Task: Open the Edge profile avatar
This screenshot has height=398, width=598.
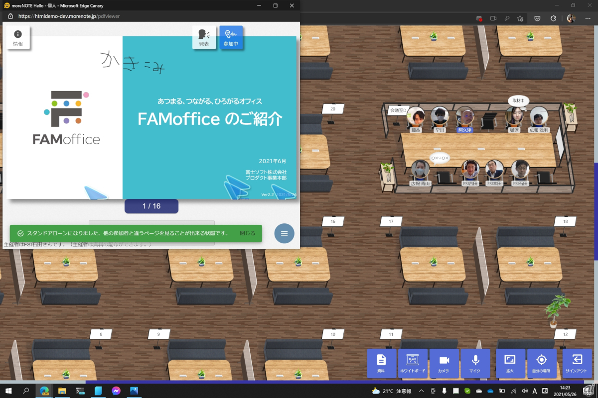Action: click(x=571, y=18)
